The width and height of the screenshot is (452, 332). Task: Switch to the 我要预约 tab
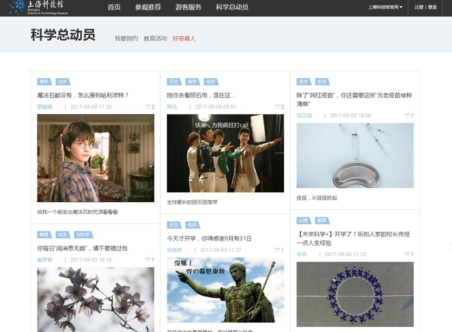tap(127, 38)
